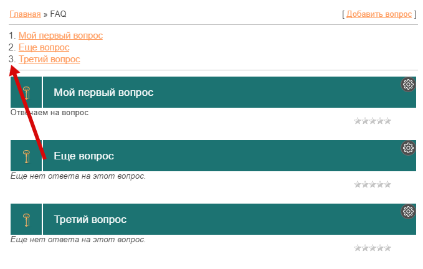The width and height of the screenshot is (423, 269).
Task: Rate 'Еще вопрос' four stars
Action: tap(380, 184)
